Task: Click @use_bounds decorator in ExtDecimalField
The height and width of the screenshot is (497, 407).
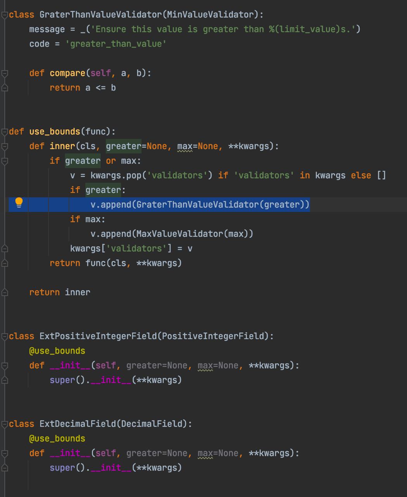Action: (x=57, y=439)
